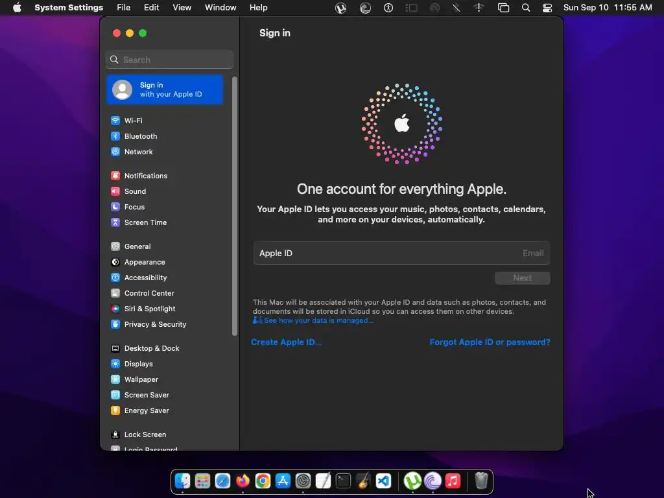Click the Next button
Screen dimensions: 664x498
click(523, 278)
